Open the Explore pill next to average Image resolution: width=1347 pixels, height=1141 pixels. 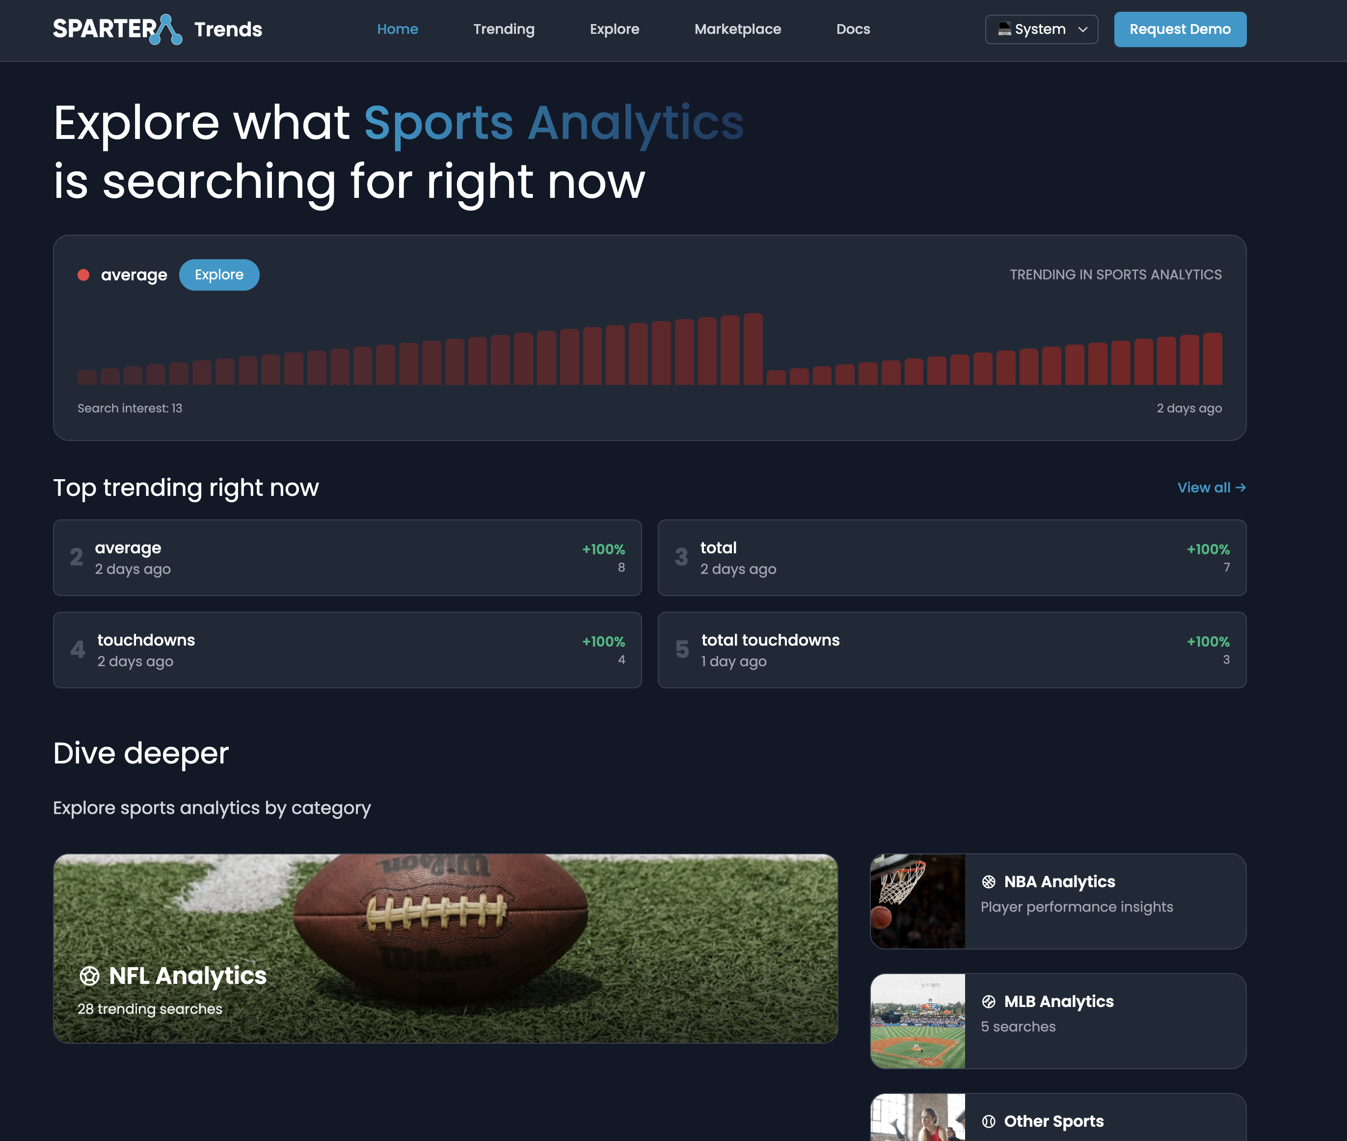pyautogui.click(x=218, y=274)
